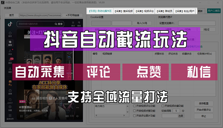Focus the douyin.com URL address field
The width and height of the screenshot is (223, 128).
tap(40, 15)
